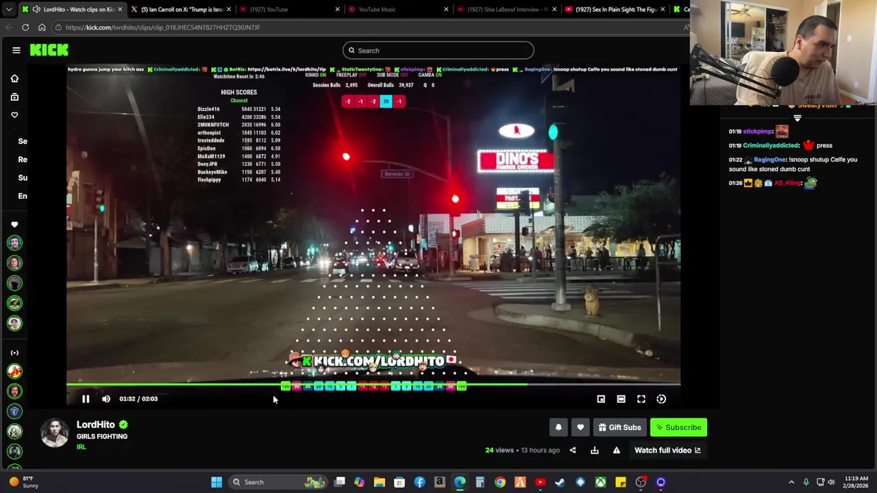Open Facebook app on the taskbar
Image resolution: width=877 pixels, height=493 pixels.
419,482
